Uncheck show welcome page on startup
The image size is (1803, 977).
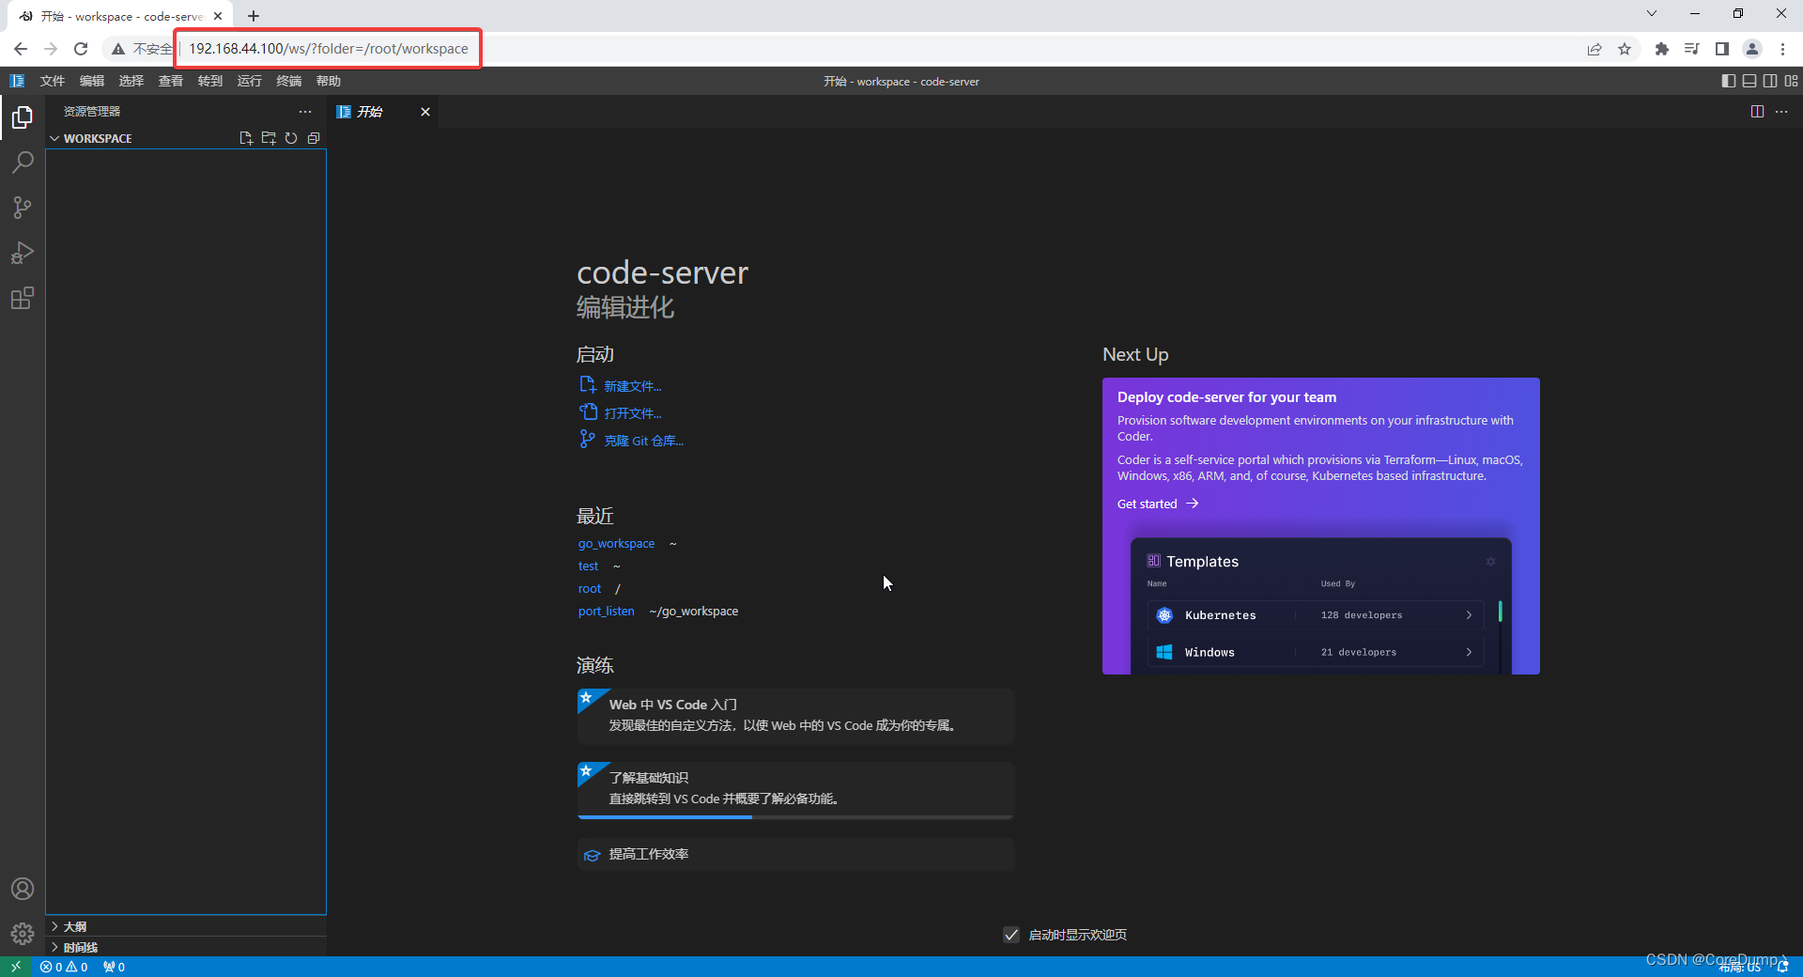click(x=1011, y=935)
